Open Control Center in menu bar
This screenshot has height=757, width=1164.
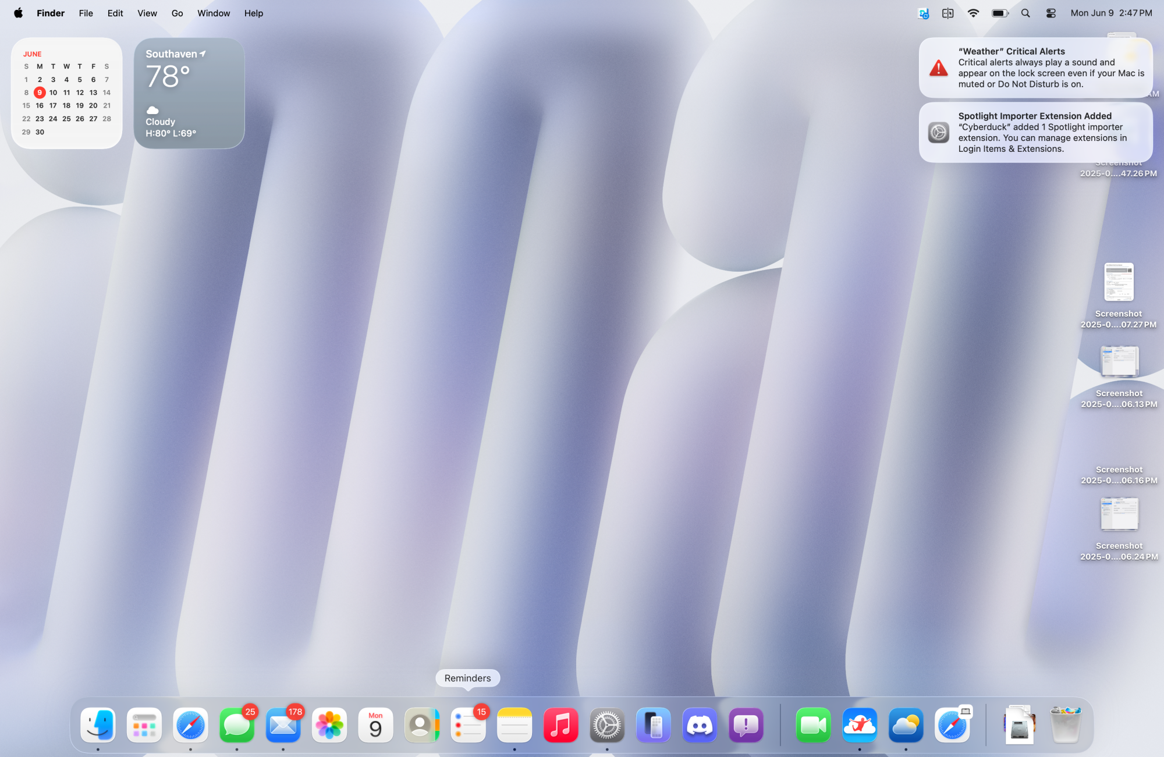point(1051,13)
